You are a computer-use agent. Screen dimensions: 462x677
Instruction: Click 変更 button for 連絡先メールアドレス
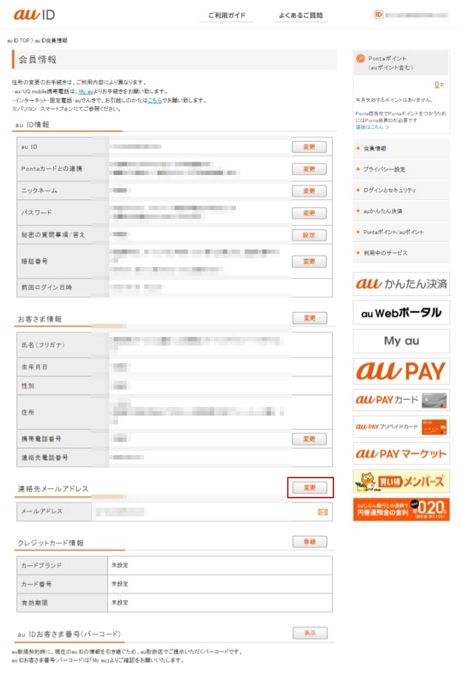pos(310,488)
